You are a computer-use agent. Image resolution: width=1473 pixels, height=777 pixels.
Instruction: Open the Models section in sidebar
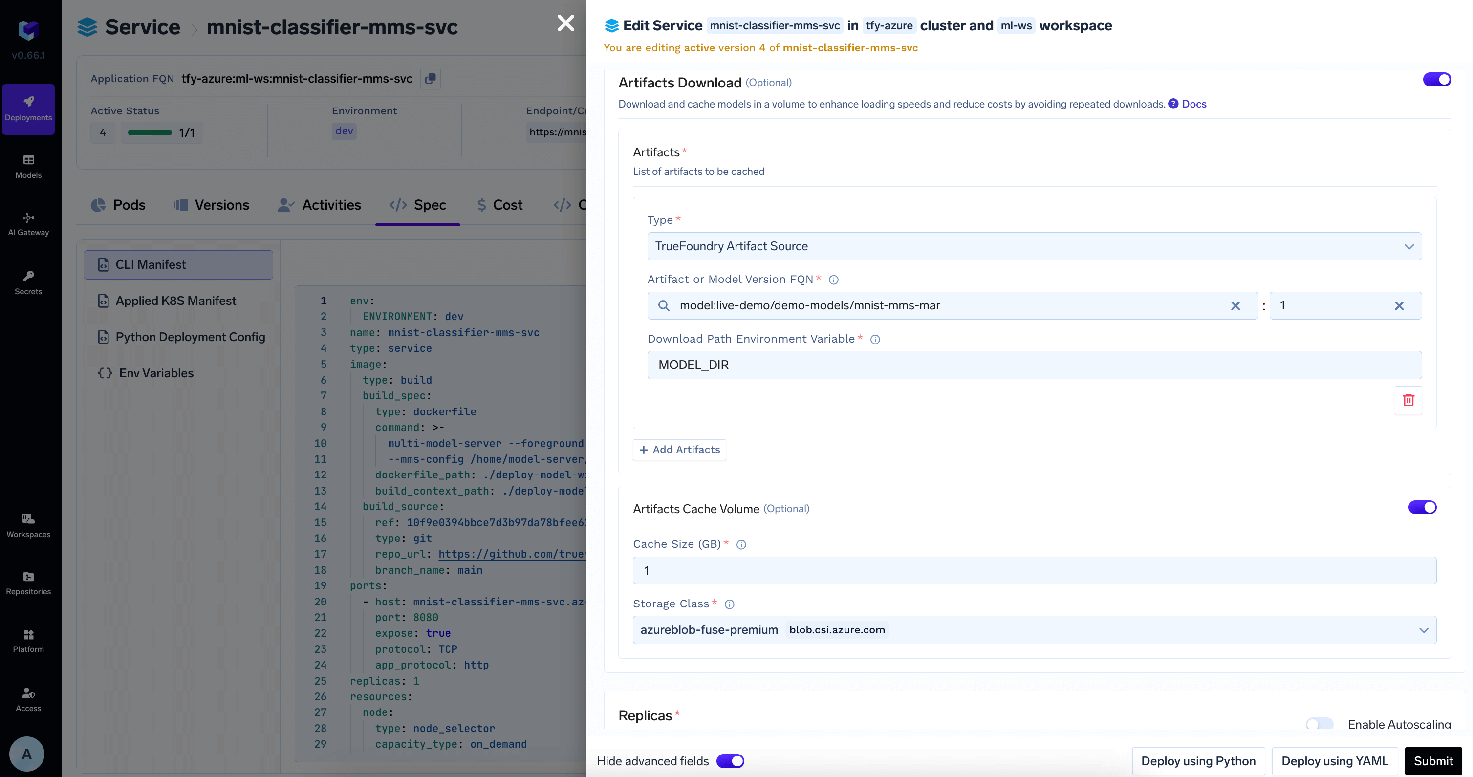click(28, 166)
